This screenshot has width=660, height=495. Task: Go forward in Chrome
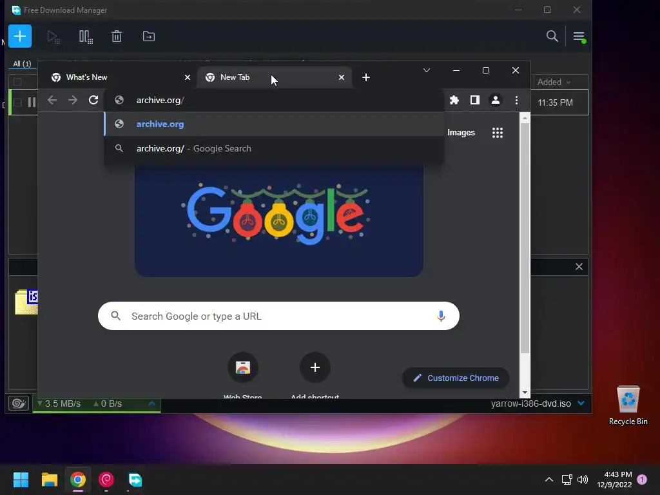(x=73, y=100)
